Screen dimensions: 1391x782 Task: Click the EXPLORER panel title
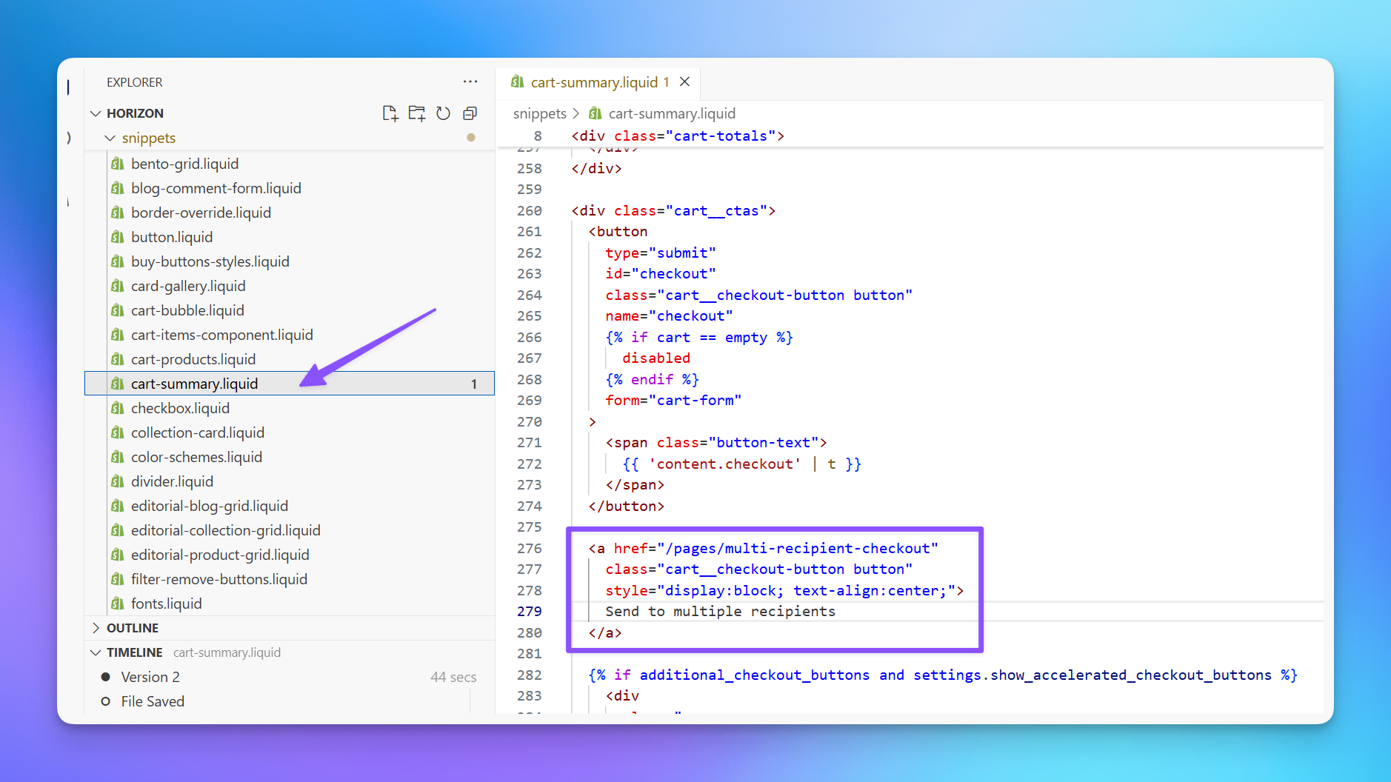[134, 82]
